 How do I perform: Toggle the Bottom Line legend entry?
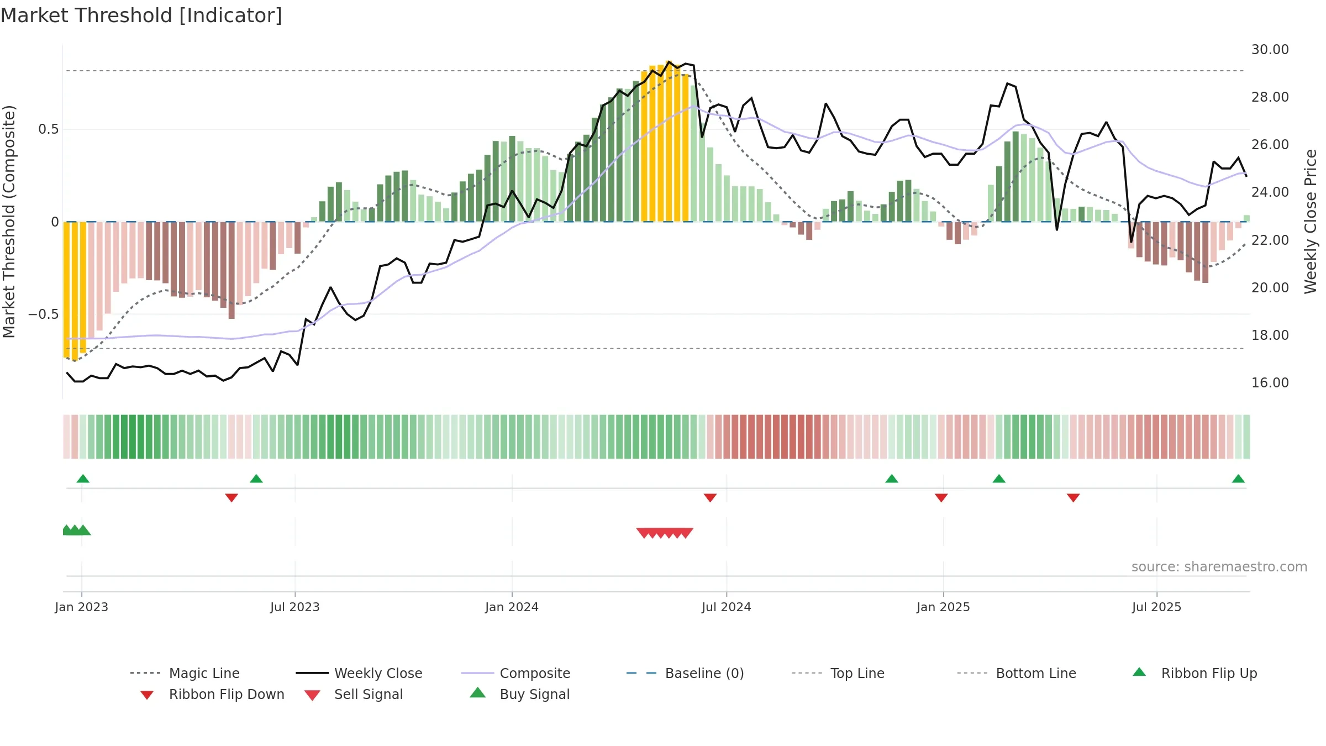click(1017, 673)
